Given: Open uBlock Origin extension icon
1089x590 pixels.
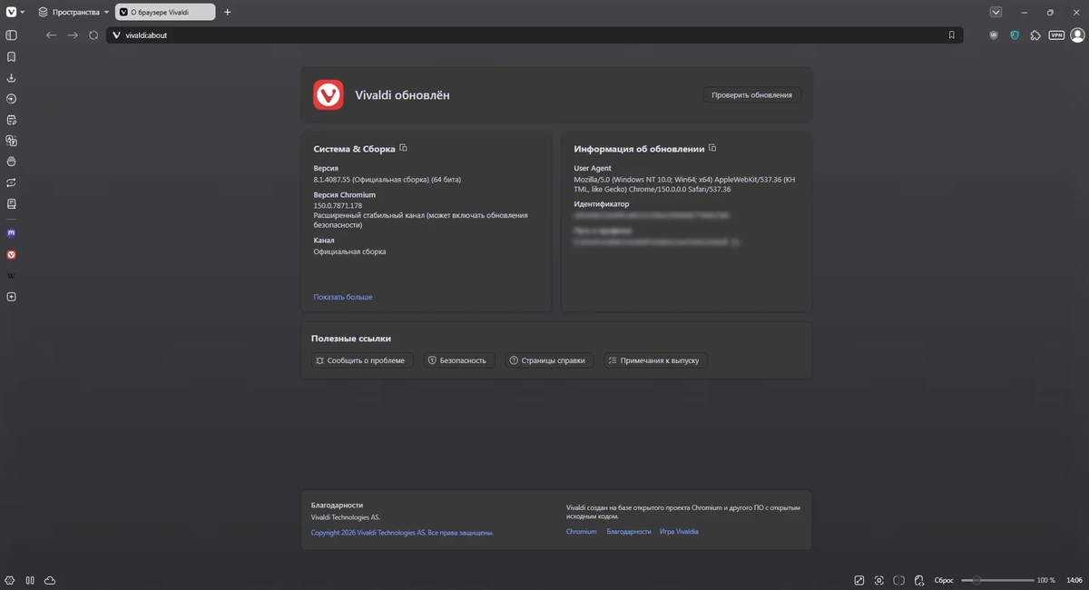Looking at the screenshot, I should click(x=994, y=35).
